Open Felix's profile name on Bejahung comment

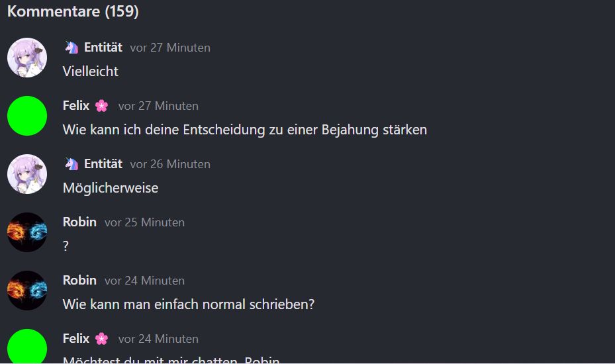[76, 105]
